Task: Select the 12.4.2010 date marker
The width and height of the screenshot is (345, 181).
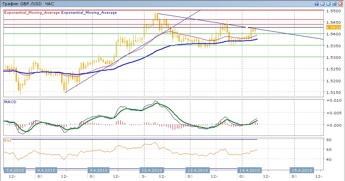Action: tap(150, 170)
